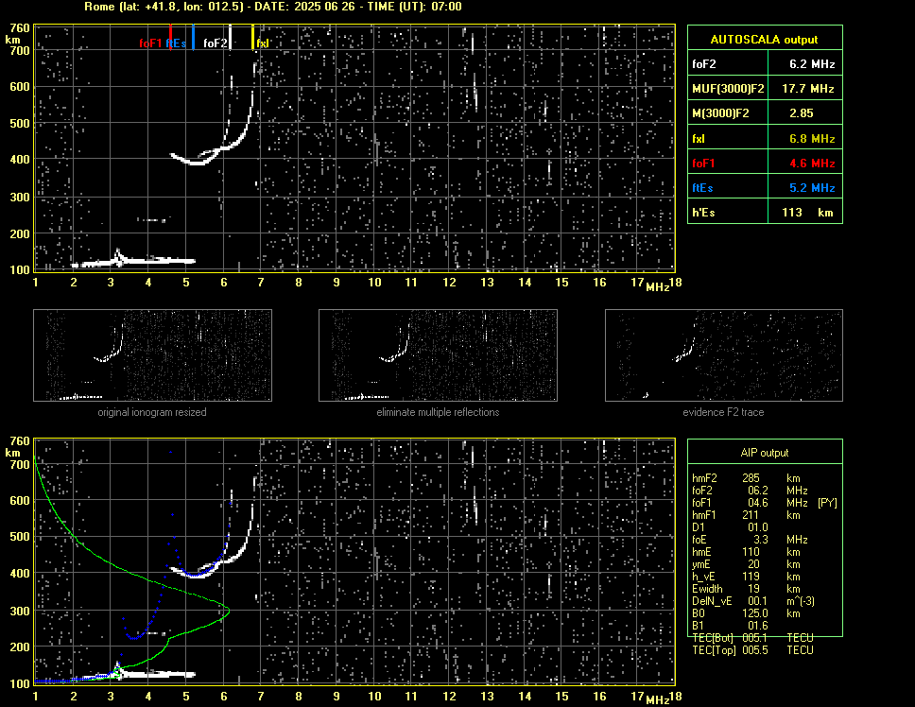Click the 'evidence F2 trace' caption

[x=723, y=412]
